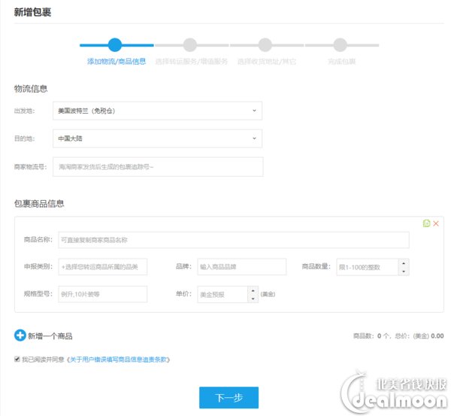
Task: Click 新增一个商品 text link
Action: pyautogui.click(x=50, y=336)
